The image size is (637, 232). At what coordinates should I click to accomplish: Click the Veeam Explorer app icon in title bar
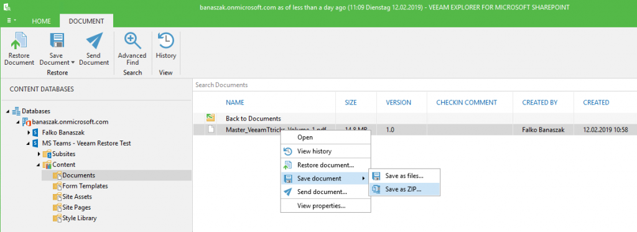[x=6, y=7]
